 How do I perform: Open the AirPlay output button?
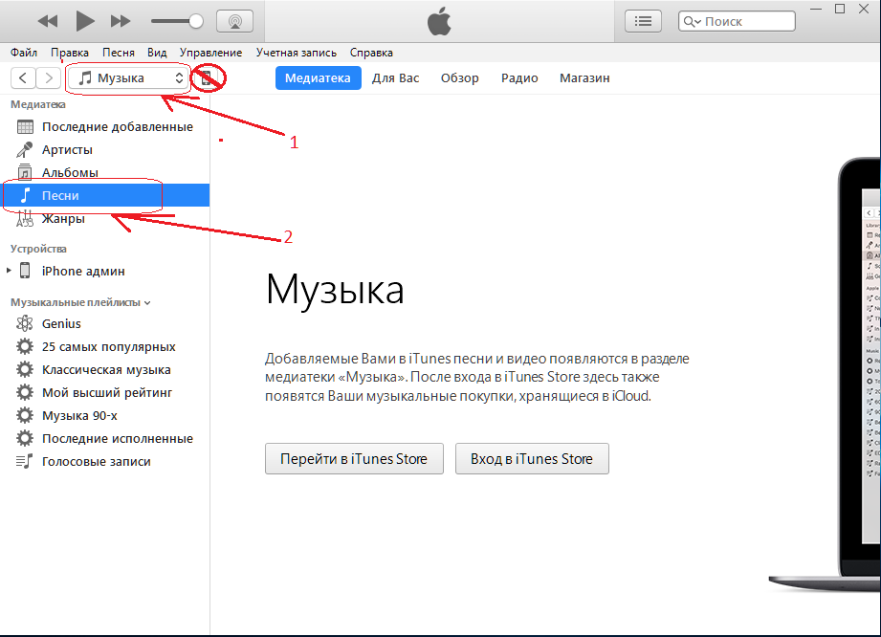click(235, 21)
